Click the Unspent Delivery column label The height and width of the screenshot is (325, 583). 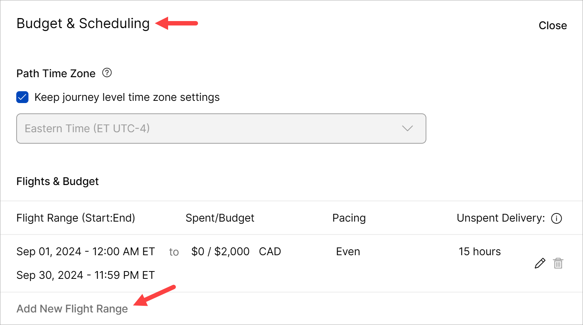501,218
